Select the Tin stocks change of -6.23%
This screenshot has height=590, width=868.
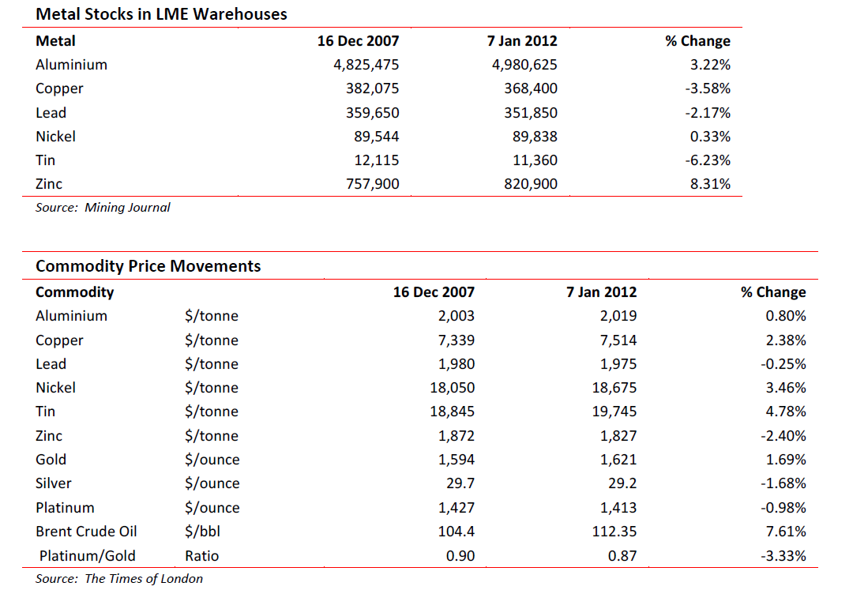tap(709, 160)
